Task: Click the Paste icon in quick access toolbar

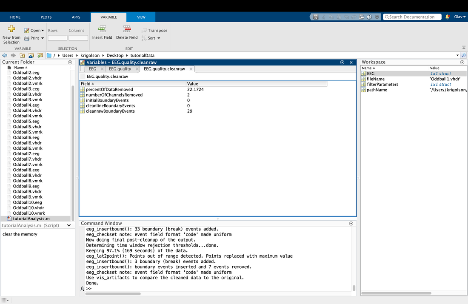Action: click(339, 17)
